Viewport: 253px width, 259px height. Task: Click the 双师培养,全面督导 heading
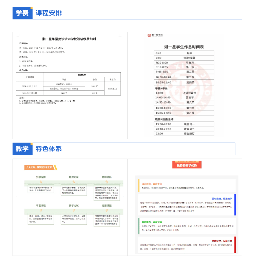pyautogui.click(x=152, y=222)
